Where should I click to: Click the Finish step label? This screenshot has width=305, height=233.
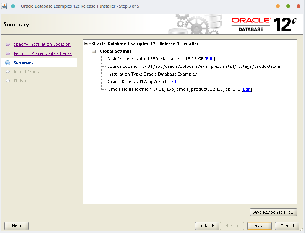pyautogui.click(x=19, y=81)
